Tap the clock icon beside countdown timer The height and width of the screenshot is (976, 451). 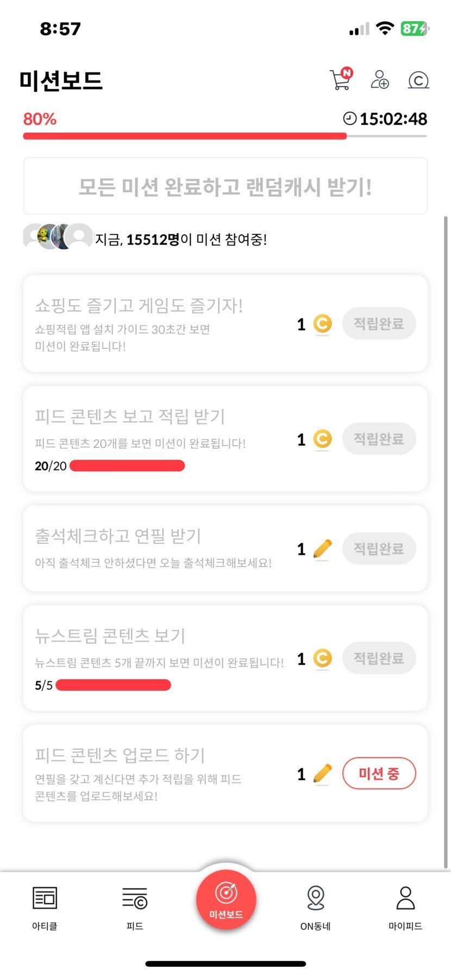tap(350, 118)
